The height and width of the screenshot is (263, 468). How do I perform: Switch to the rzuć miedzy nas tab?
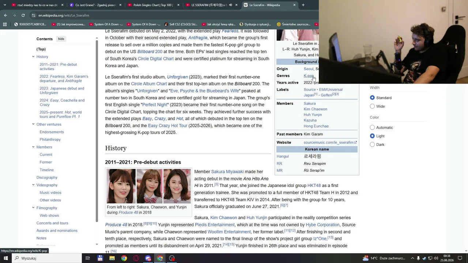pyautogui.click(x=37, y=5)
